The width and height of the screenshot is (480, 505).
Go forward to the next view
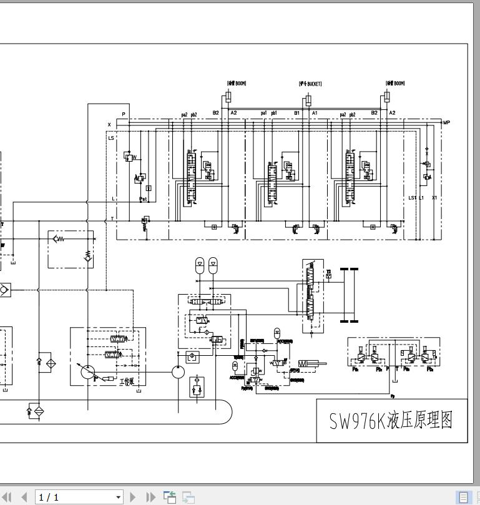pos(189,497)
